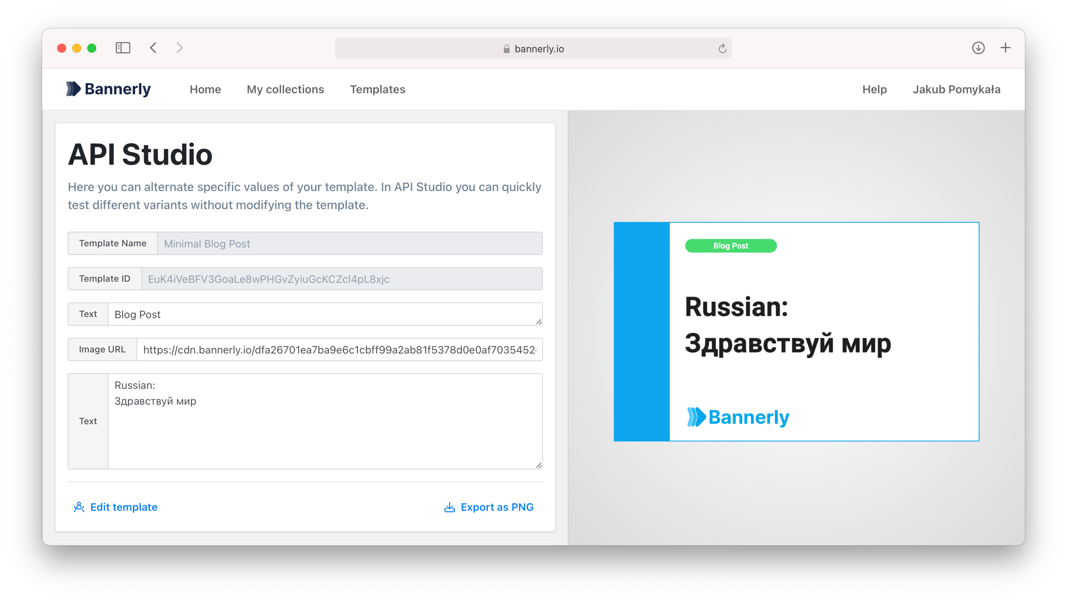Click the Edit template link
Image resolution: width=1067 pixels, height=601 pixels.
pos(115,507)
